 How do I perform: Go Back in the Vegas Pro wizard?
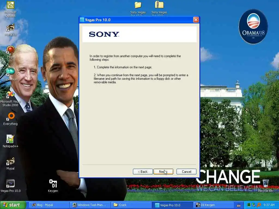(143, 172)
